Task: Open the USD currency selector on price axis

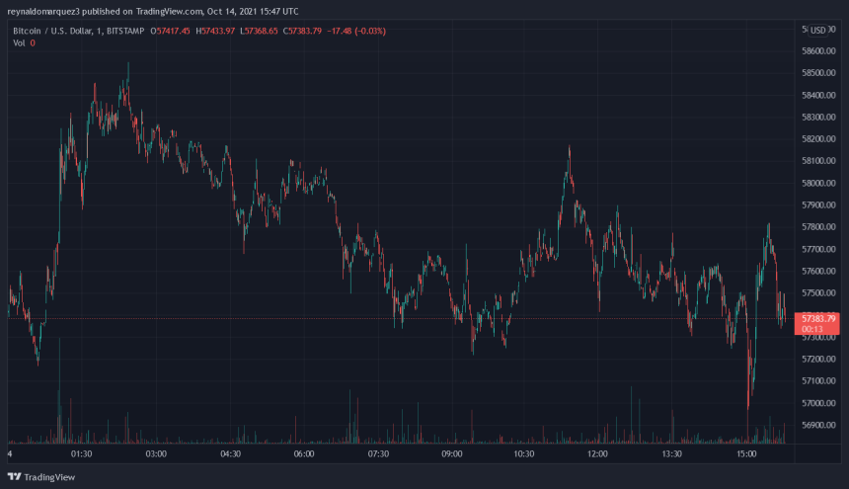Action: pyautogui.click(x=817, y=31)
